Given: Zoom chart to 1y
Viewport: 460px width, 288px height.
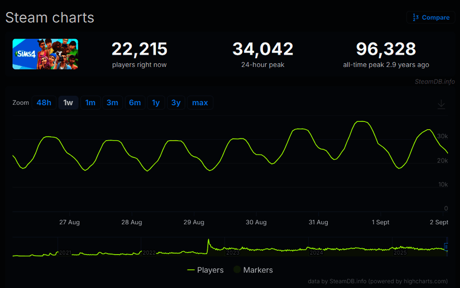Looking at the screenshot, I should coord(155,103).
